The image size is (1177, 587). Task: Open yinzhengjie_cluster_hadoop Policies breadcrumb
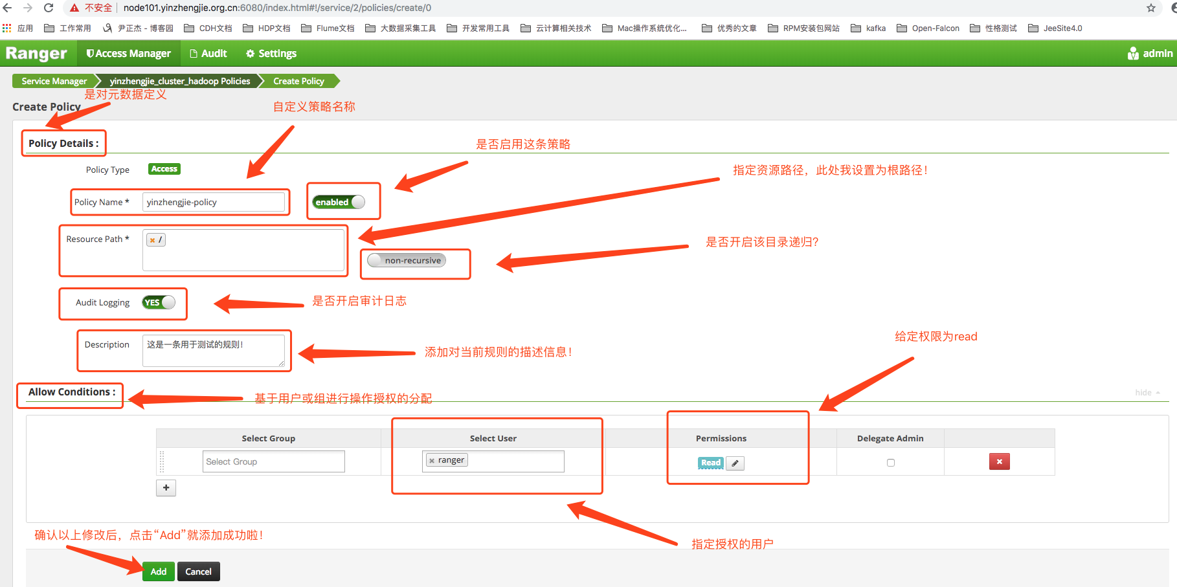click(179, 81)
